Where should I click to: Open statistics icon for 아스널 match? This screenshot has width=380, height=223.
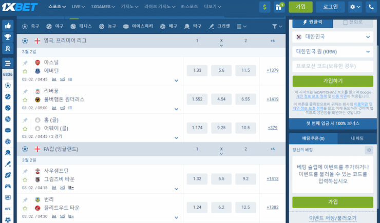click(x=54, y=79)
